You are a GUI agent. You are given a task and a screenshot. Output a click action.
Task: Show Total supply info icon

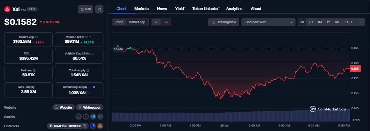(88, 70)
